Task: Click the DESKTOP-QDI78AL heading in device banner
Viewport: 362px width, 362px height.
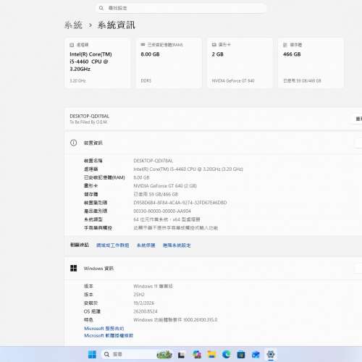Action: tap(90, 116)
